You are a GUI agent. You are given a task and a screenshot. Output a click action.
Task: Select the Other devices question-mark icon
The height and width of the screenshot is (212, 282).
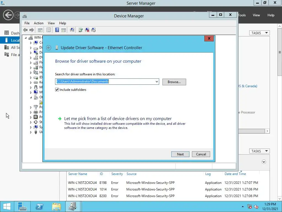[x=36, y=97]
